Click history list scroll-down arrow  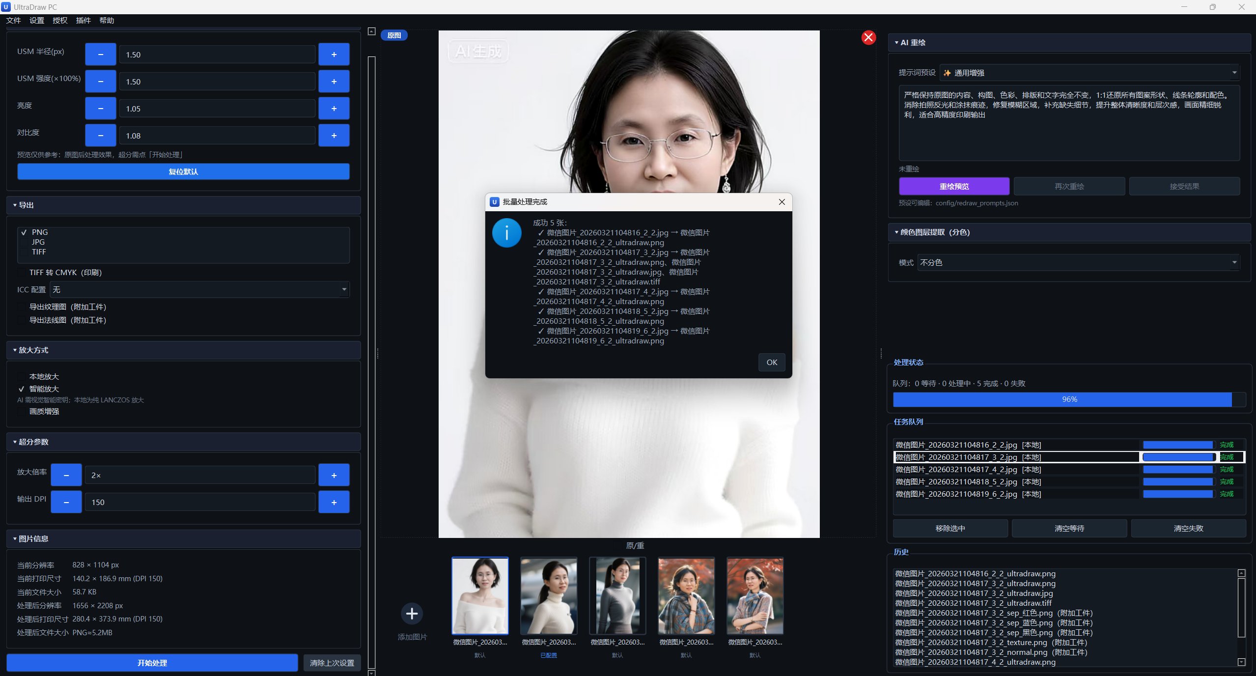coord(1241,662)
